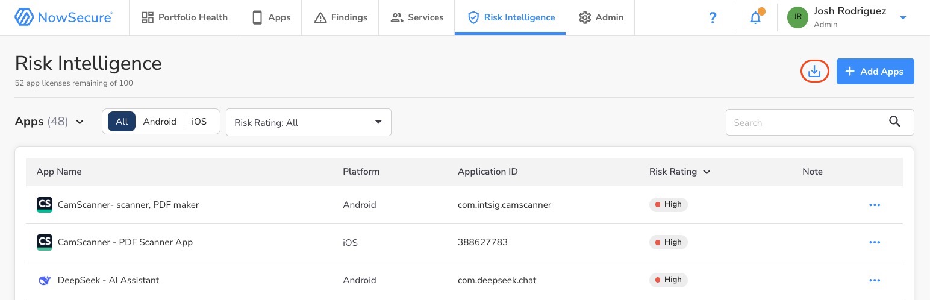Open DeepSeek - AI Assistant
Image resolution: width=930 pixels, height=300 pixels.
108,280
